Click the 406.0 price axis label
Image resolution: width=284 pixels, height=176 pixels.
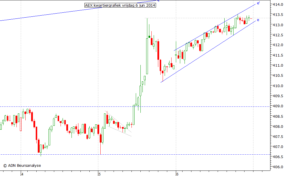point(278,167)
